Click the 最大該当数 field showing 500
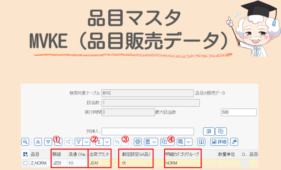 coord(239,112)
